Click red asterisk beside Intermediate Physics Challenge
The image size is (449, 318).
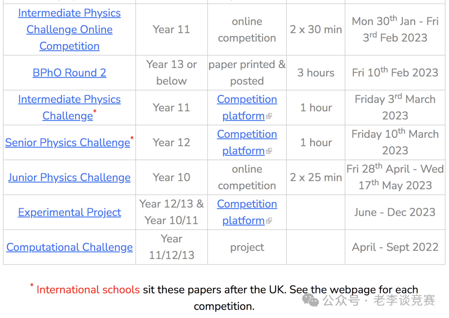pyautogui.click(x=95, y=111)
